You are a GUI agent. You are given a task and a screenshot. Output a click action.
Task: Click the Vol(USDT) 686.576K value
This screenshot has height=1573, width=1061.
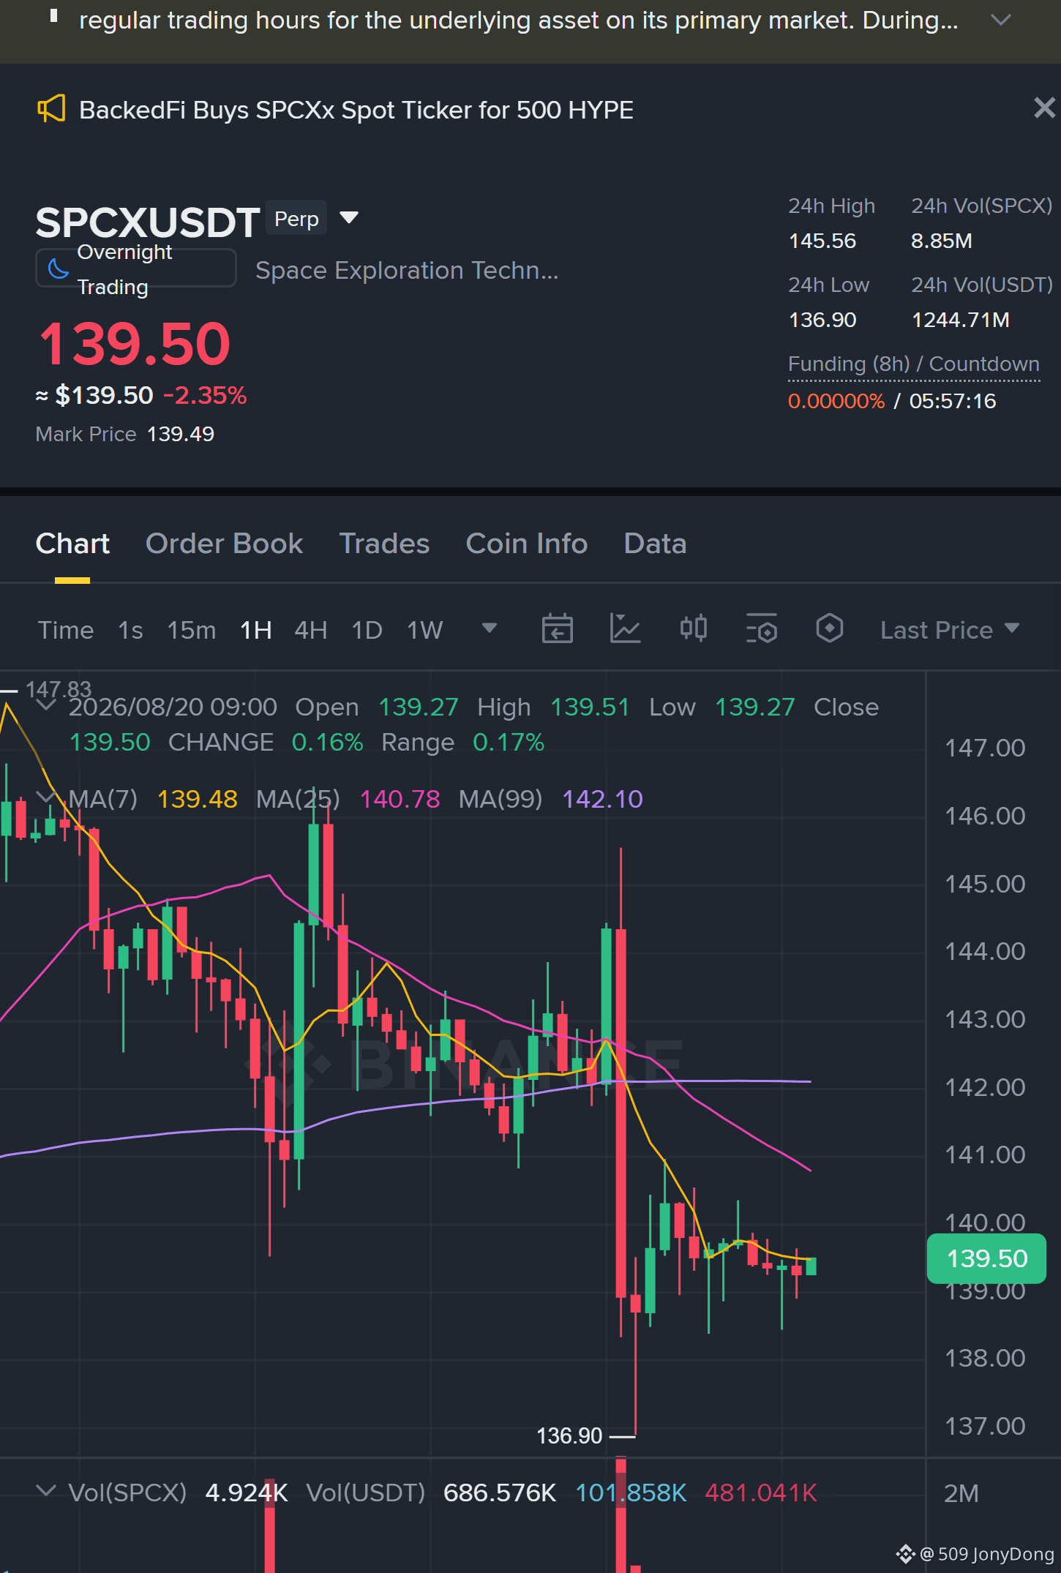click(500, 1493)
